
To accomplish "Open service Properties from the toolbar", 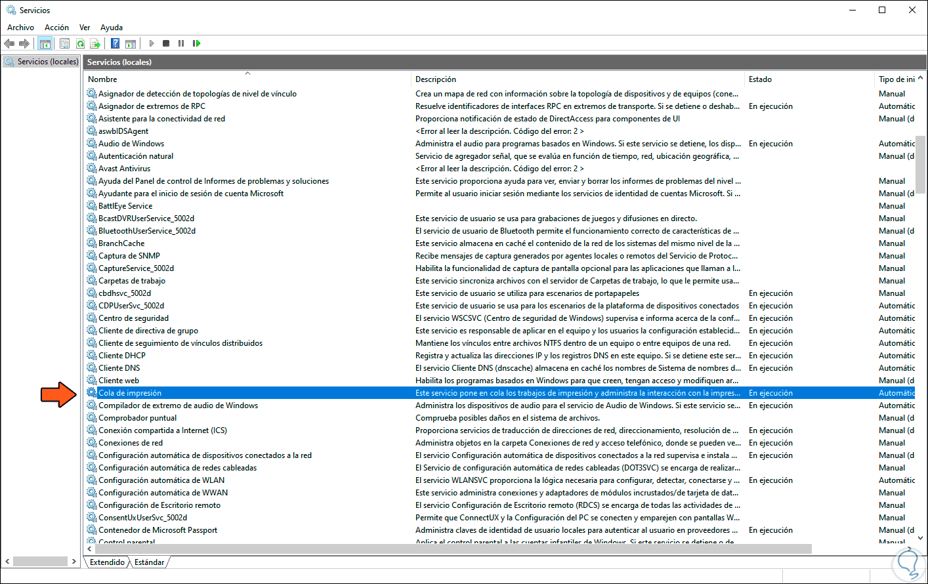I will [64, 43].
